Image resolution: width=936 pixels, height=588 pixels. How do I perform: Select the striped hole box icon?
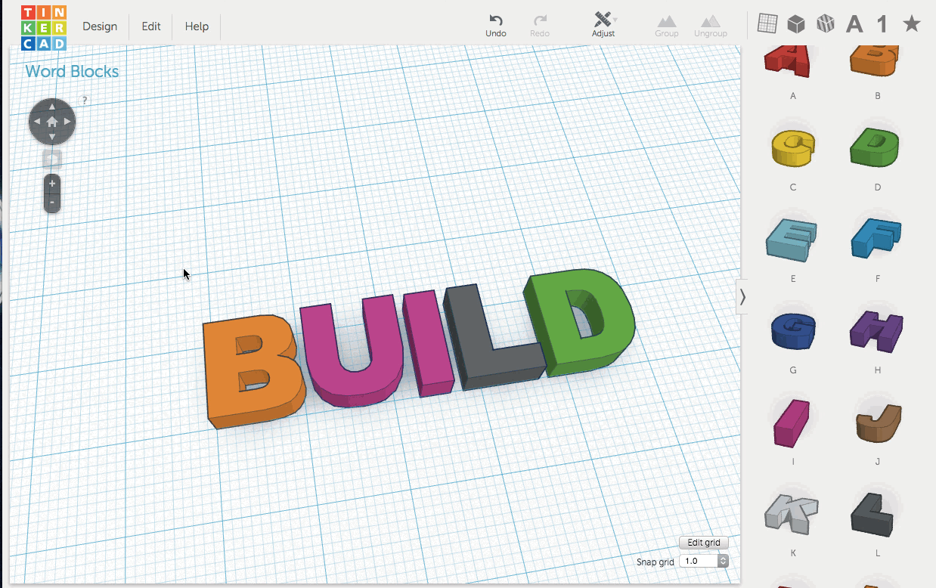pyautogui.click(x=825, y=24)
